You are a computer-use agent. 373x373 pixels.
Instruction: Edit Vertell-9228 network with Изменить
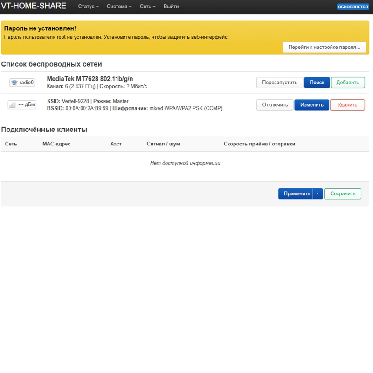311,105
